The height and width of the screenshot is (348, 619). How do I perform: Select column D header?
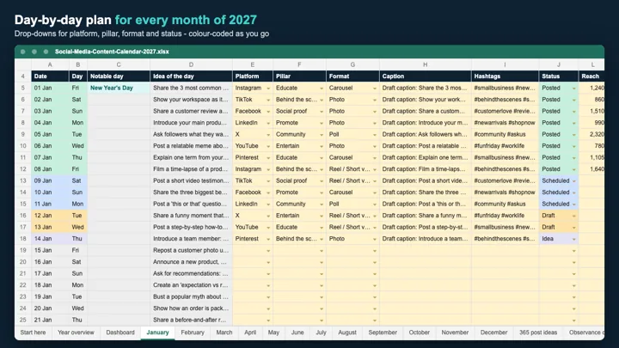pos(191,64)
